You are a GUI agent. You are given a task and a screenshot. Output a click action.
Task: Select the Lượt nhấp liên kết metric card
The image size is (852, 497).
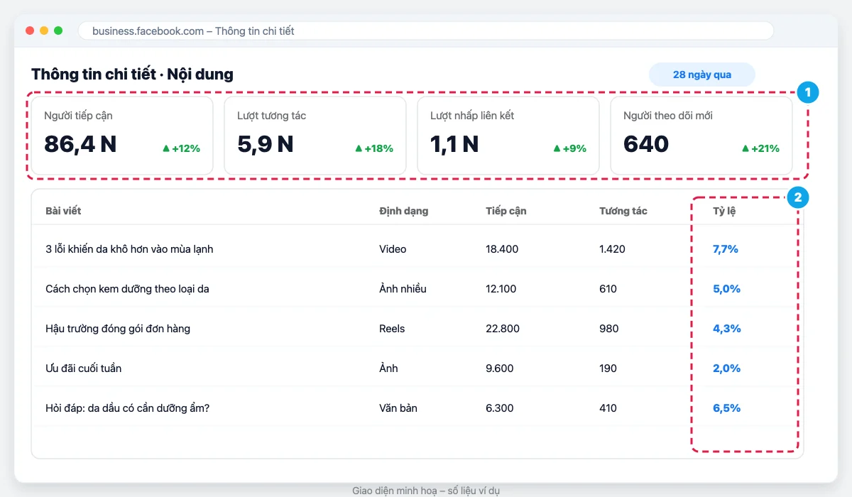click(508, 136)
